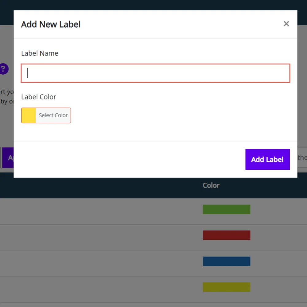Click the search field right of the dialog

tap(302, 157)
